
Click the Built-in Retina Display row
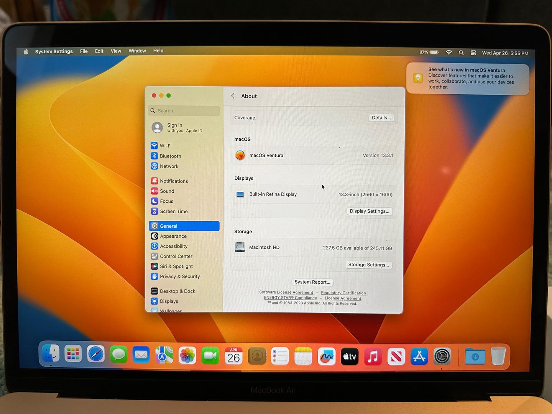pos(314,194)
